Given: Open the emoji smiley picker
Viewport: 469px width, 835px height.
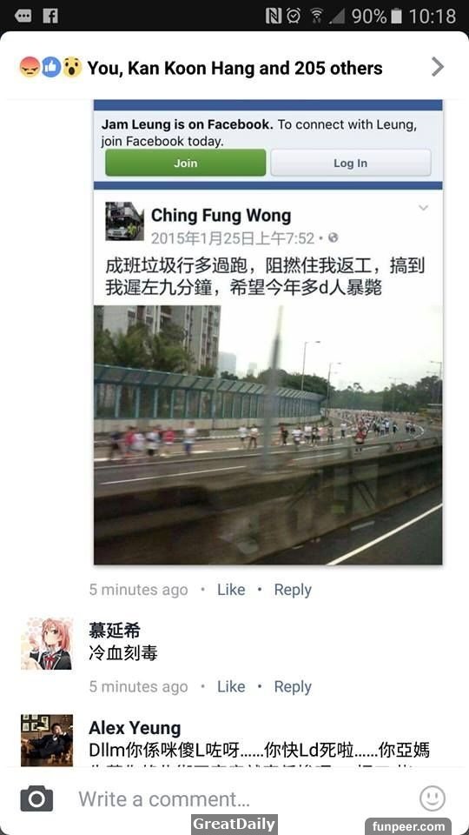Looking at the screenshot, I should coord(432,798).
